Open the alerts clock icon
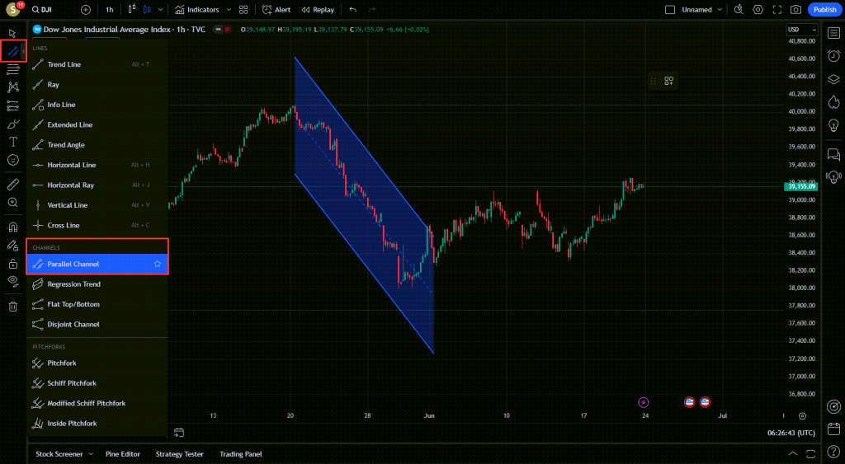 [x=833, y=56]
